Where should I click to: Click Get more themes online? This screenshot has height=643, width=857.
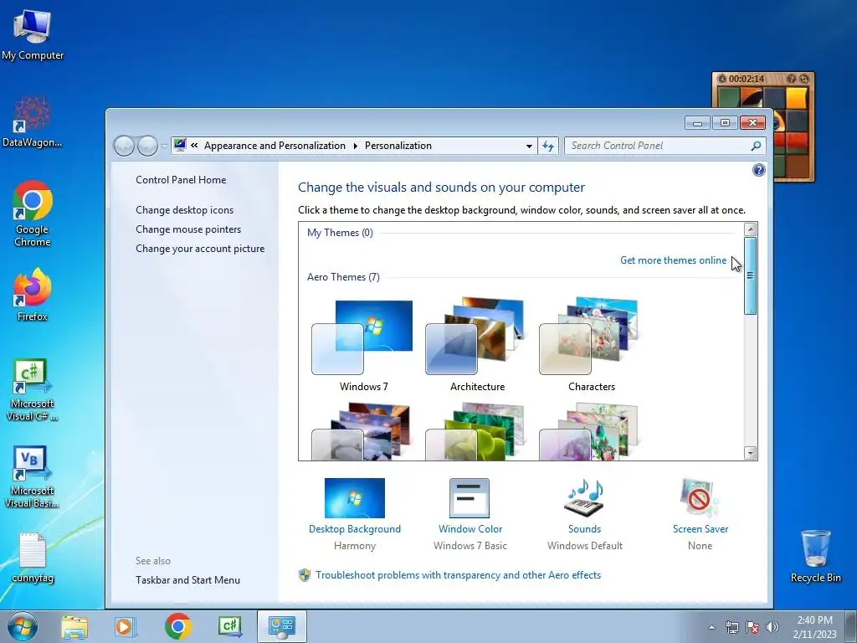pos(673,260)
